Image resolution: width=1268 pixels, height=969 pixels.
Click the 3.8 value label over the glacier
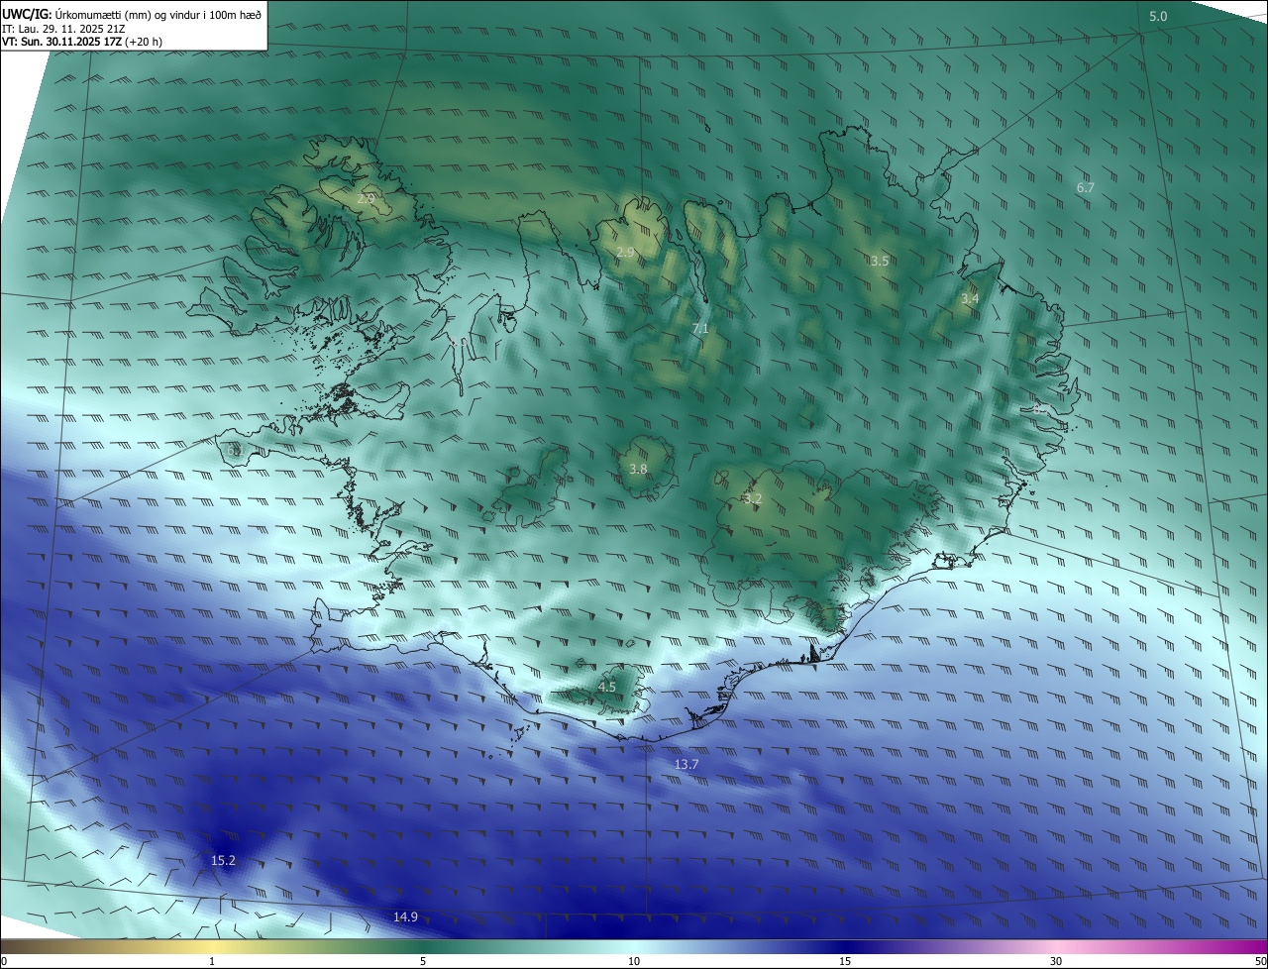pos(638,469)
